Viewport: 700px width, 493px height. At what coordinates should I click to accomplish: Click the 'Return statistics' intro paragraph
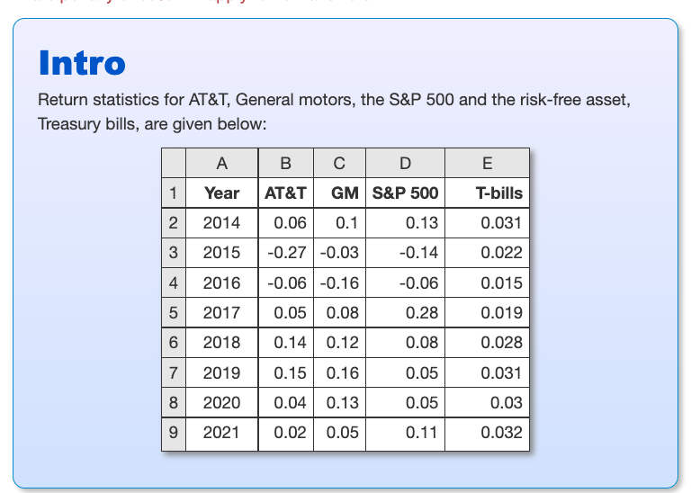point(334,112)
